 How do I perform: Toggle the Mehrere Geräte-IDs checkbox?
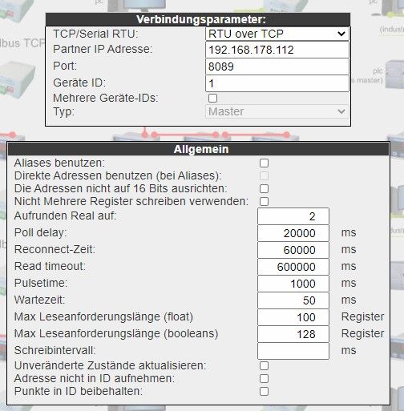click(x=212, y=98)
